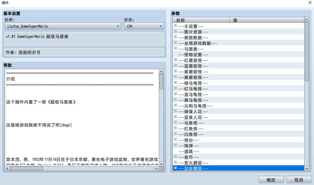The height and width of the screenshot is (185, 314).
Task: Expand the ---黄蘑菇怪--- group
Action: [175, 77]
